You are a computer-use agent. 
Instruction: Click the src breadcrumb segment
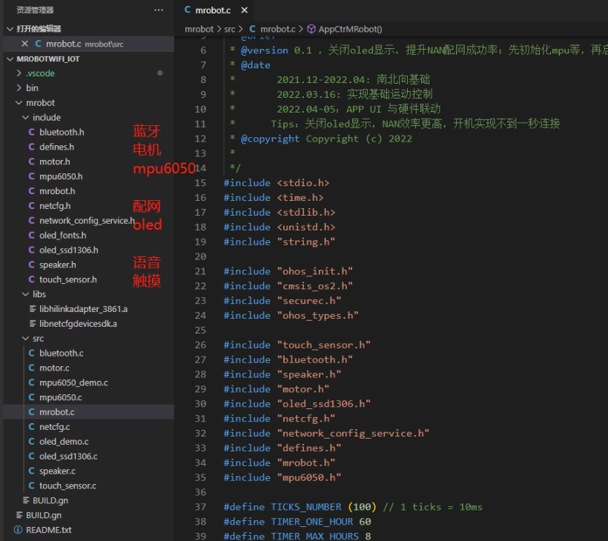[230, 29]
